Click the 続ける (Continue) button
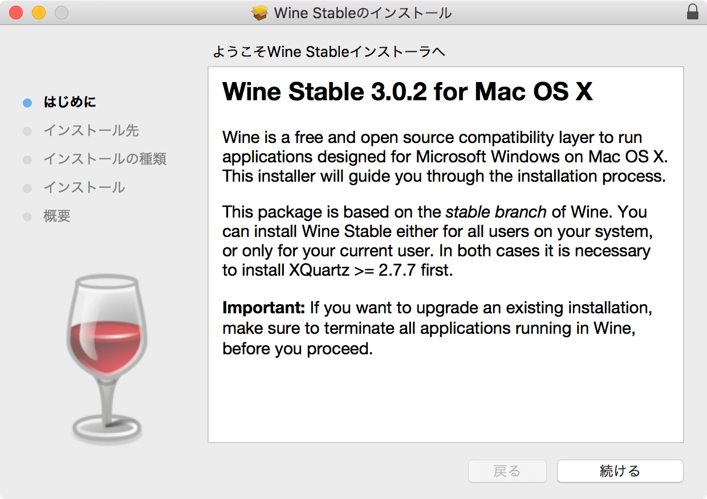This screenshot has width=707, height=499. [x=620, y=471]
